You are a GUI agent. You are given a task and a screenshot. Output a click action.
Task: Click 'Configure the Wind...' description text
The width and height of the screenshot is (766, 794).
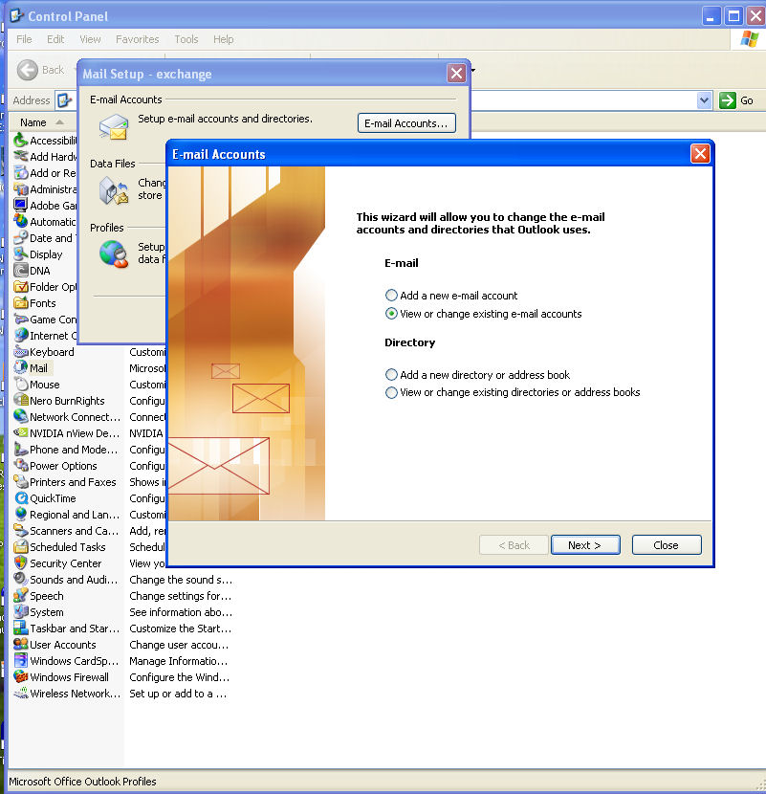coord(180,677)
